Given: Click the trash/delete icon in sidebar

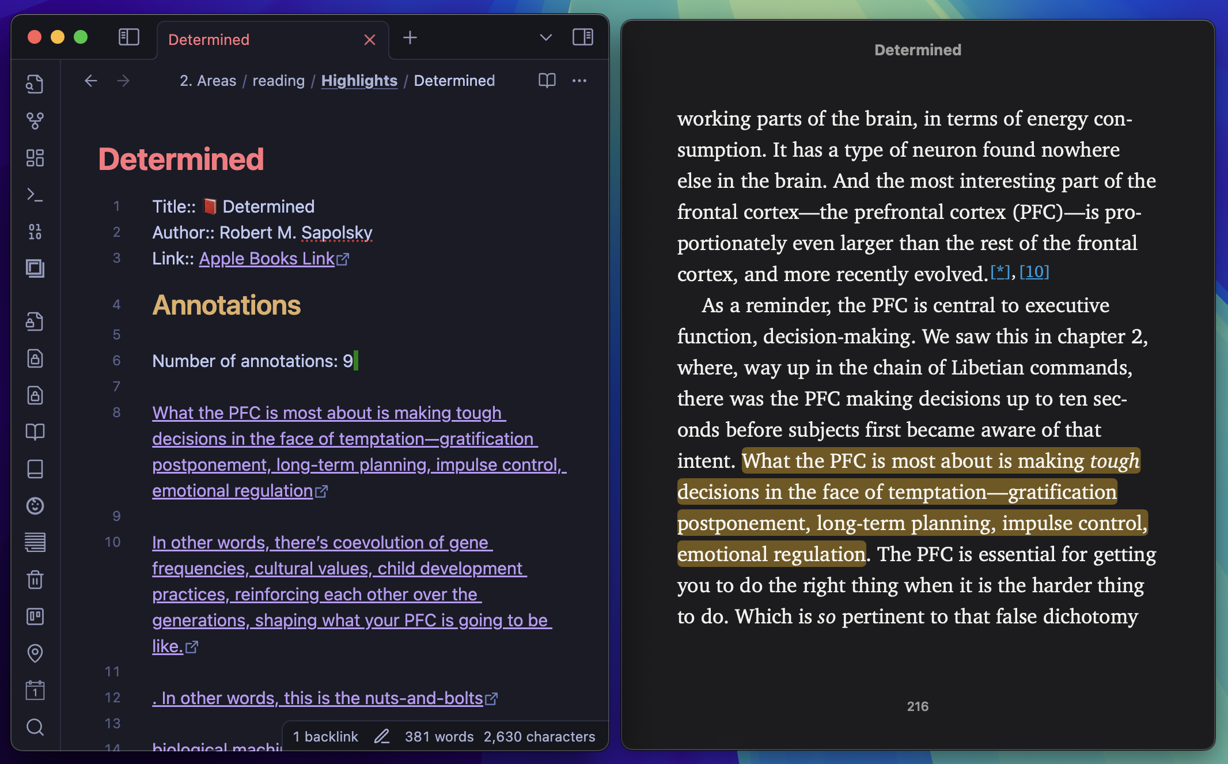Looking at the screenshot, I should click(36, 577).
